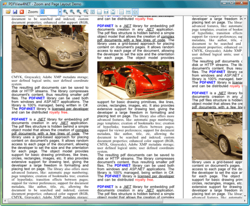This screenshot has width=250, height=206.
Task: Open a PDF file with the folder icon
Action: [8, 12]
